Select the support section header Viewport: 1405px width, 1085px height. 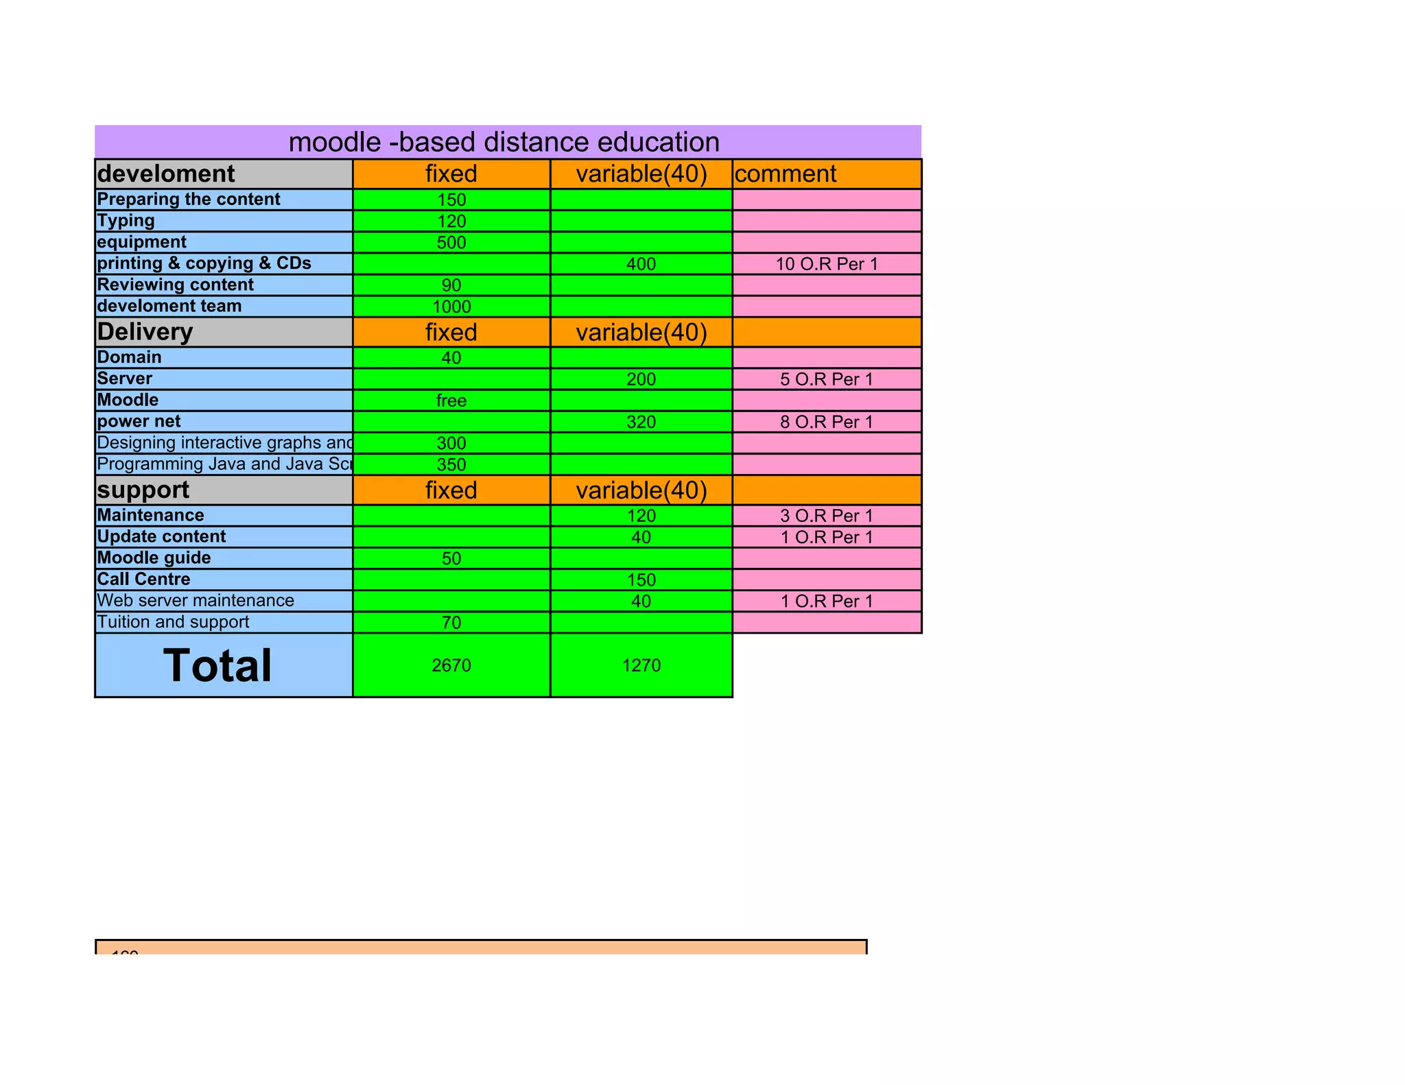[x=223, y=490]
